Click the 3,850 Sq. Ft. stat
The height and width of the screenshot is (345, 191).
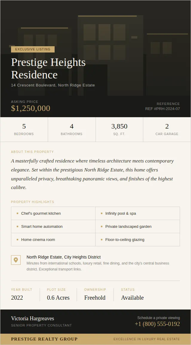coord(119,129)
